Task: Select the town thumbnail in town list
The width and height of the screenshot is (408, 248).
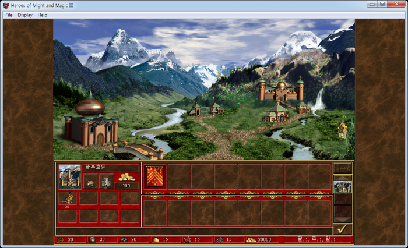Action: 343,187
